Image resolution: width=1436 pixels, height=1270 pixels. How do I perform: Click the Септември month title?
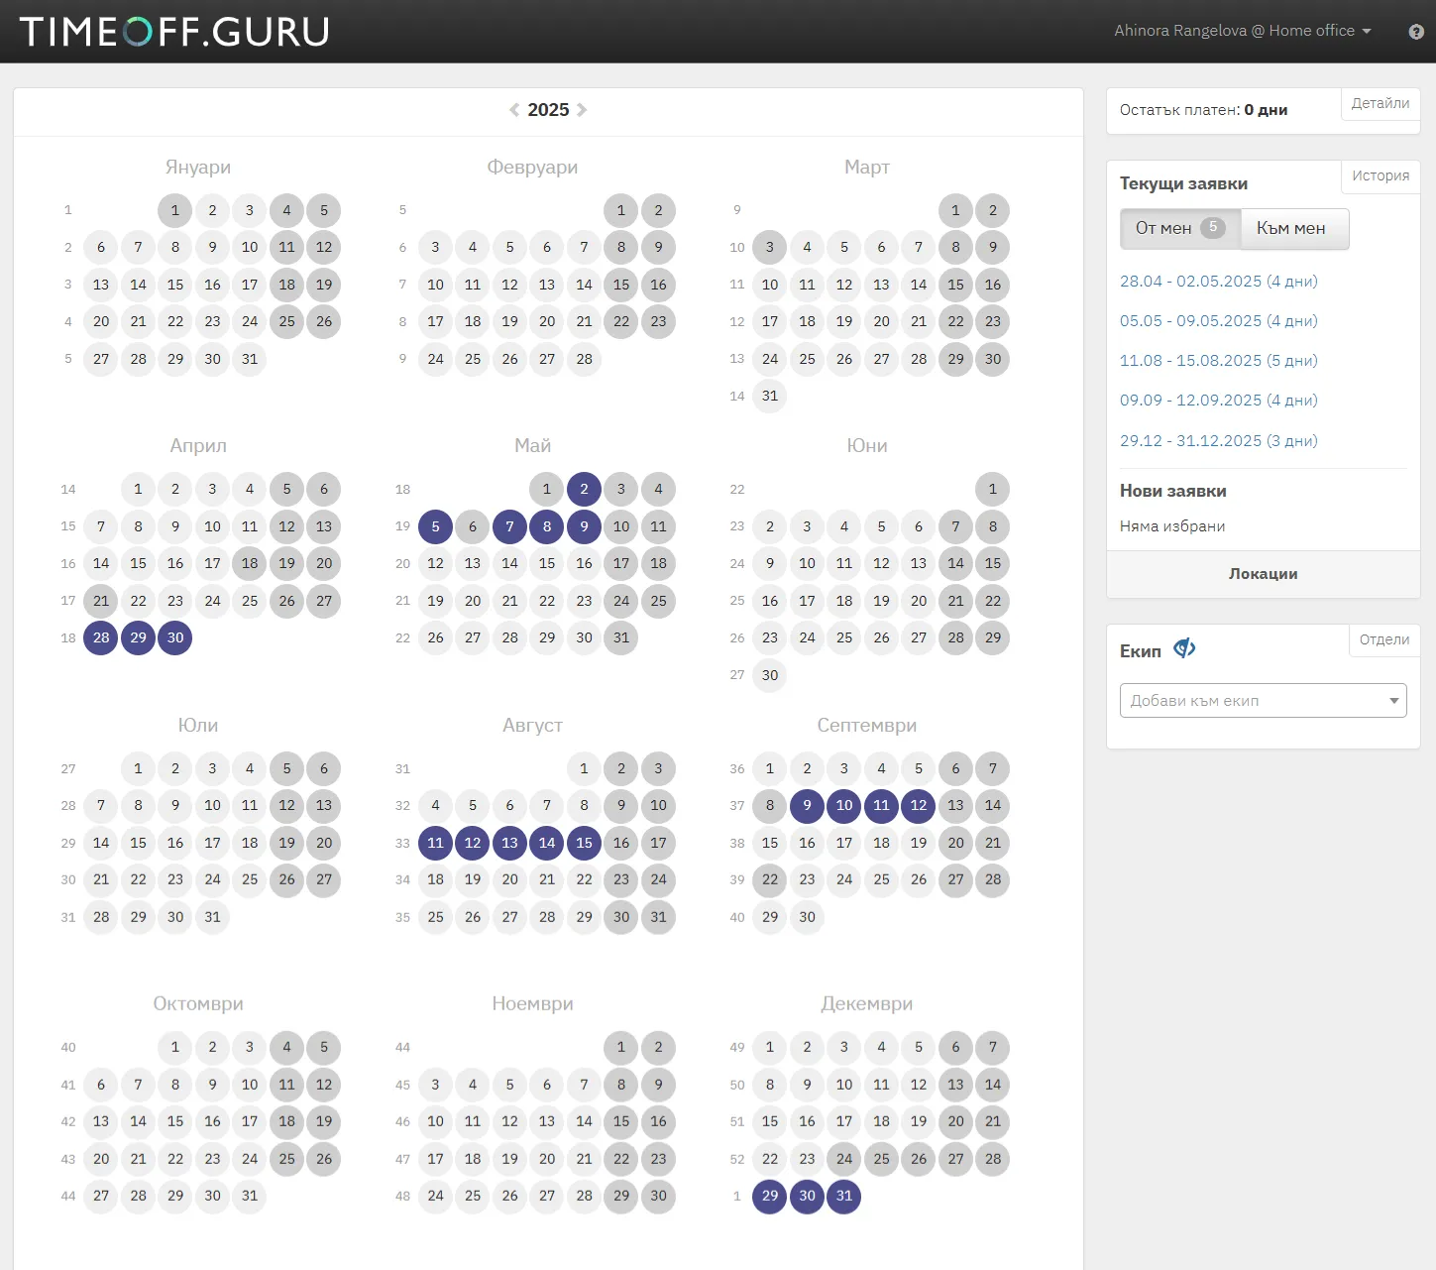pyautogui.click(x=867, y=726)
